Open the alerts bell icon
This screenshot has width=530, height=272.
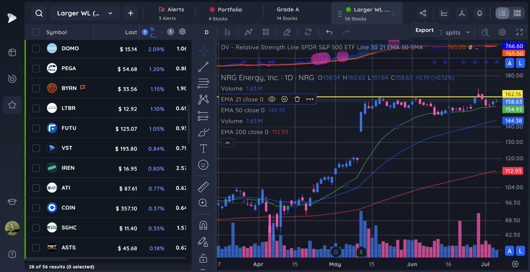[x=480, y=13]
